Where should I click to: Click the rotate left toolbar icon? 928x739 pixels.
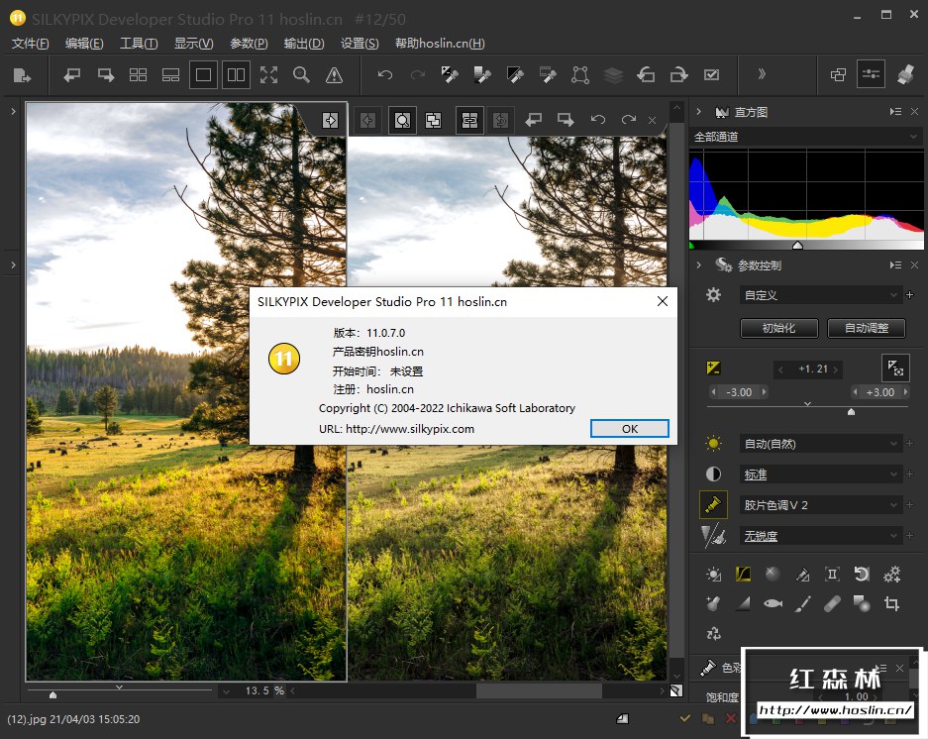[x=646, y=74]
